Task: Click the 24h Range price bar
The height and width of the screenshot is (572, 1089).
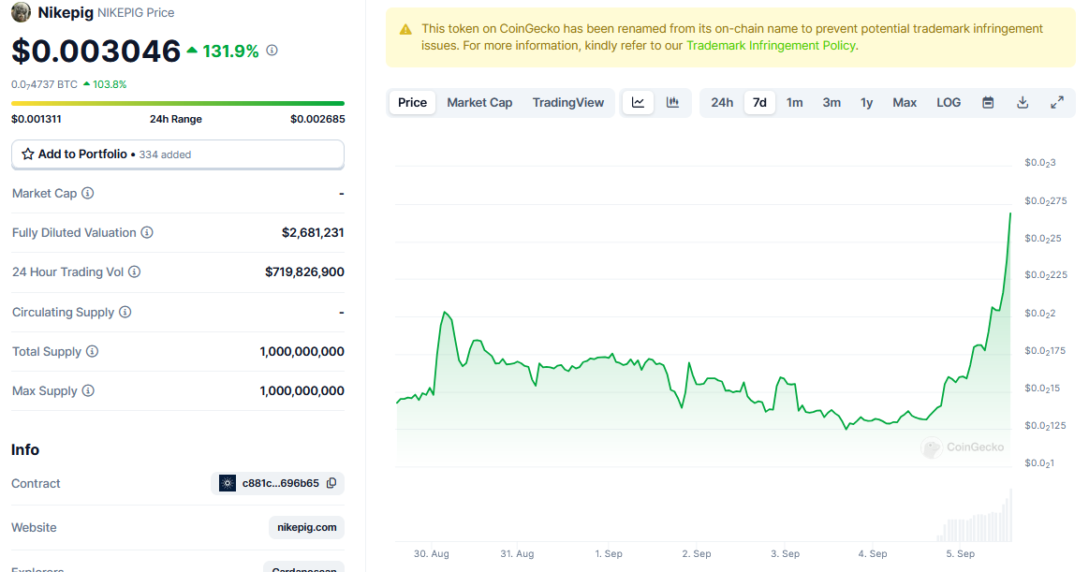Action: tap(178, 103)
